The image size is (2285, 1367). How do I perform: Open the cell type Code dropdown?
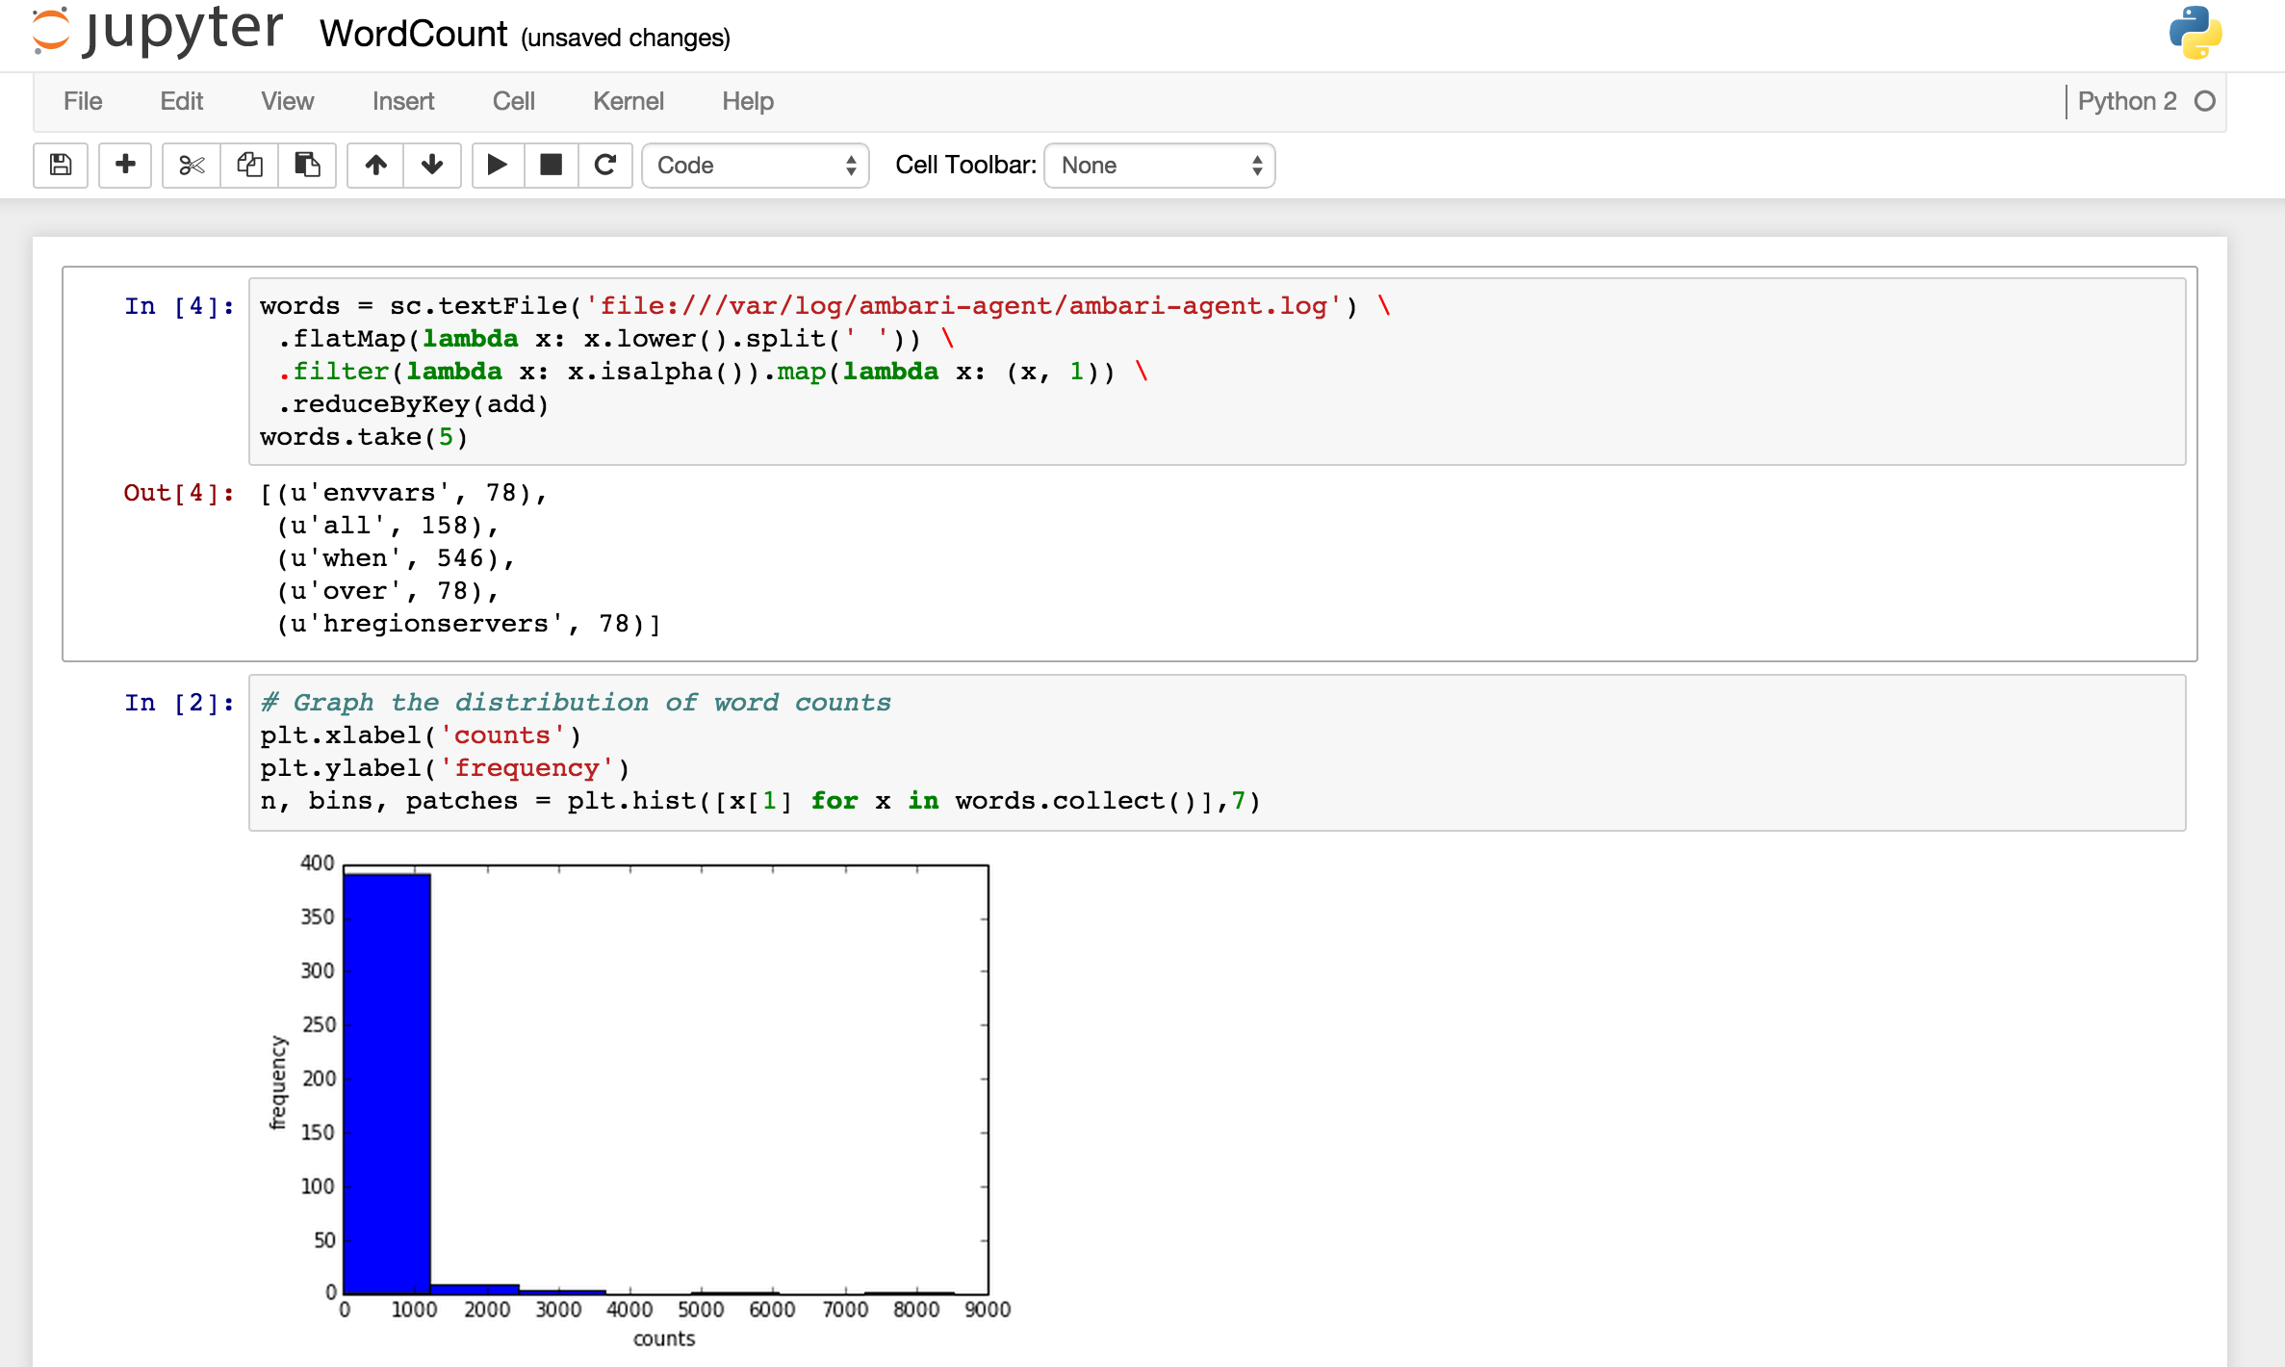pos(756,166)
